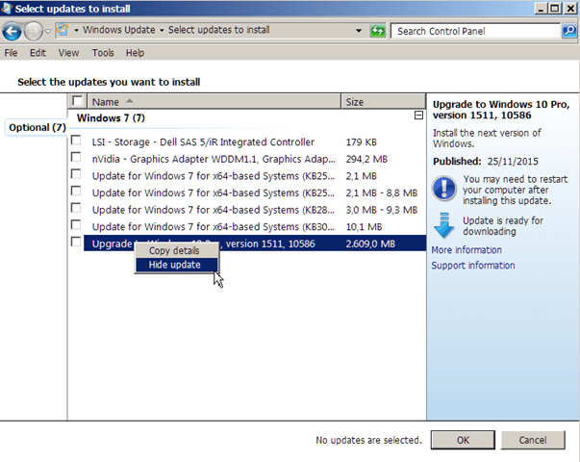Select the Optional (7) tab
Screen dimensions: 580x462
coord(37,128)
